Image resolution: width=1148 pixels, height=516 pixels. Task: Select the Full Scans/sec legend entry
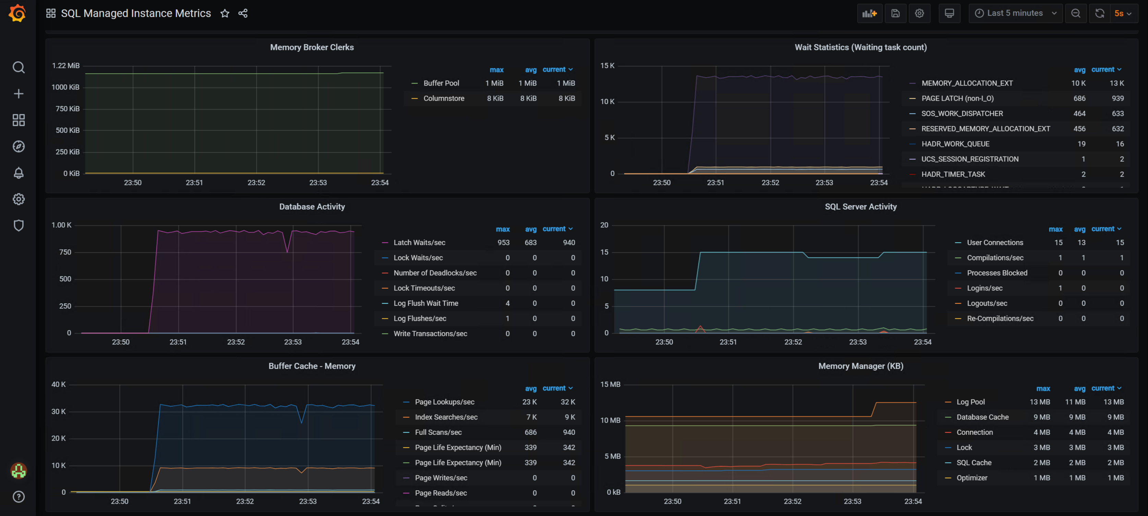(438, 432)
